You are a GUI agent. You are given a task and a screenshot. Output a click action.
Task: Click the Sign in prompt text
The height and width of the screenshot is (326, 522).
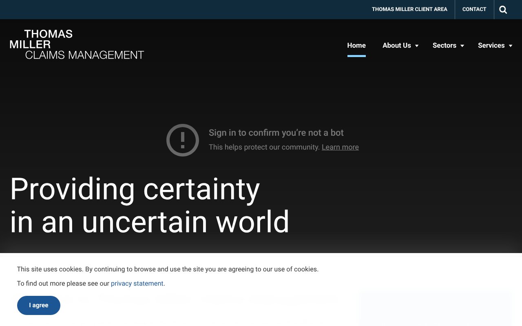276,132
